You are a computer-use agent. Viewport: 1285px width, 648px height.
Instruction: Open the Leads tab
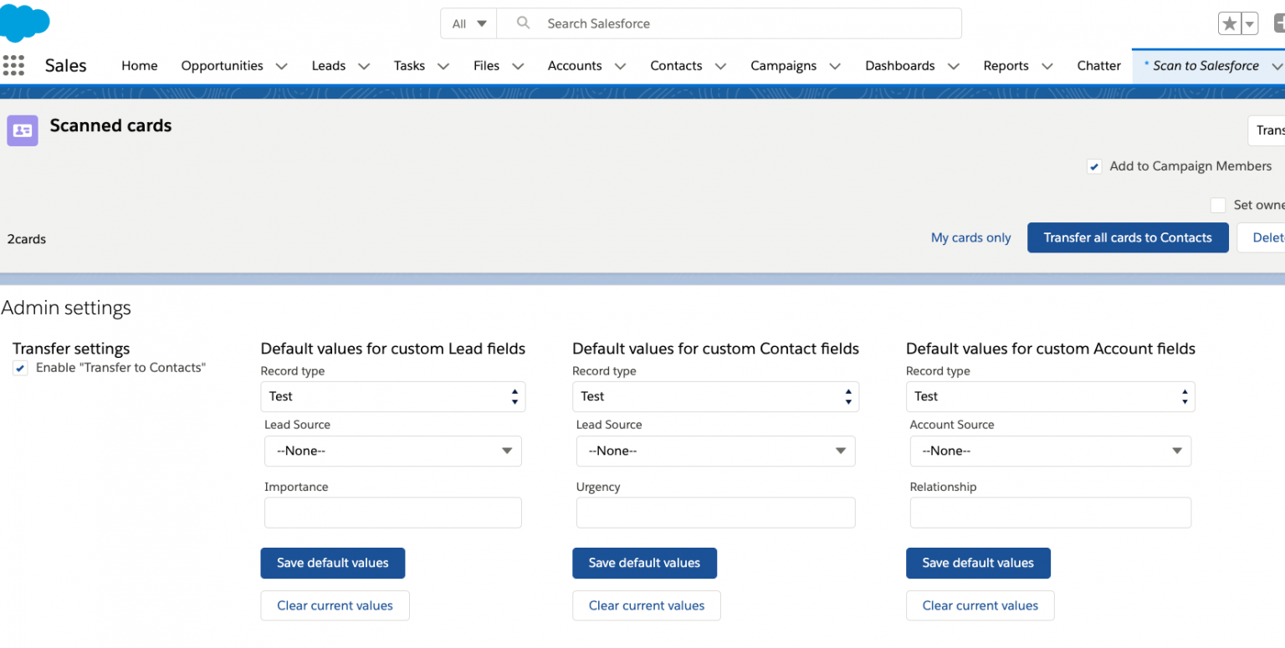(328, 65)
